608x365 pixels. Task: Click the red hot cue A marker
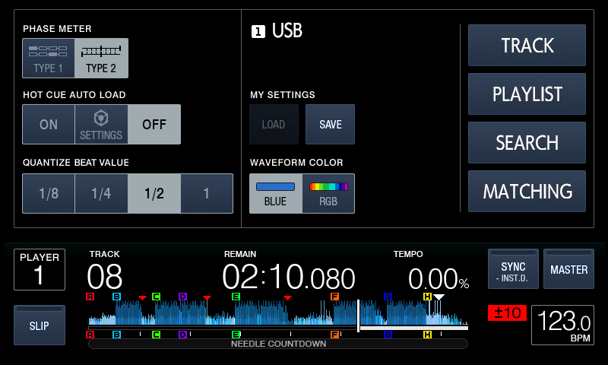point(90,297)
